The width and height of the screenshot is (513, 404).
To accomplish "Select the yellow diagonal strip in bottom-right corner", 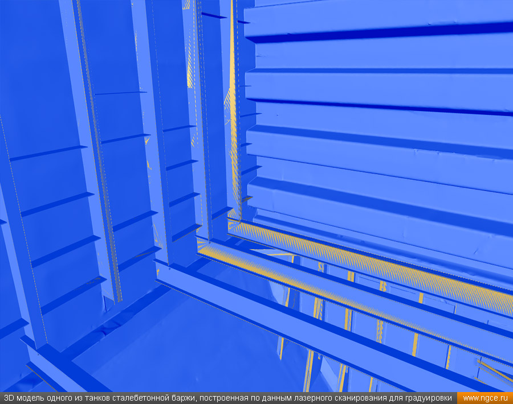I will click(x=493, y=370).
